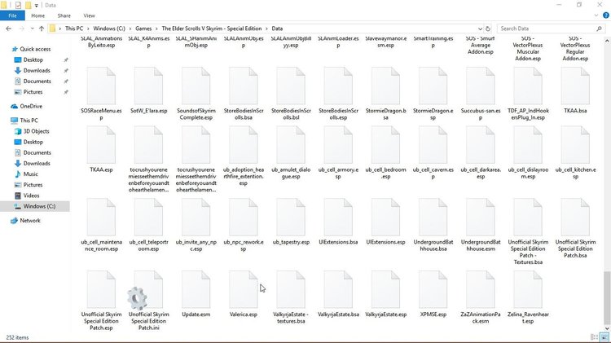Viewport: 611px width, 343px height.
Task: Select ub_amulet_dialogue.esp file
Action: (291, 153)
